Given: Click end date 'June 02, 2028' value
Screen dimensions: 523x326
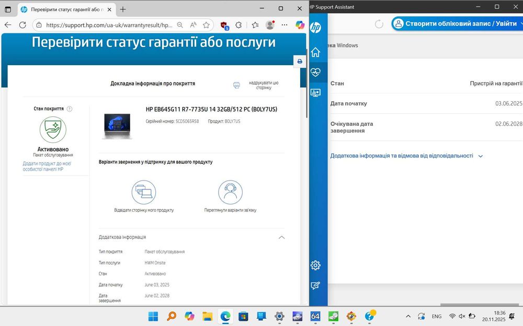Looking at the screenshot, I should tap(157, 295).
